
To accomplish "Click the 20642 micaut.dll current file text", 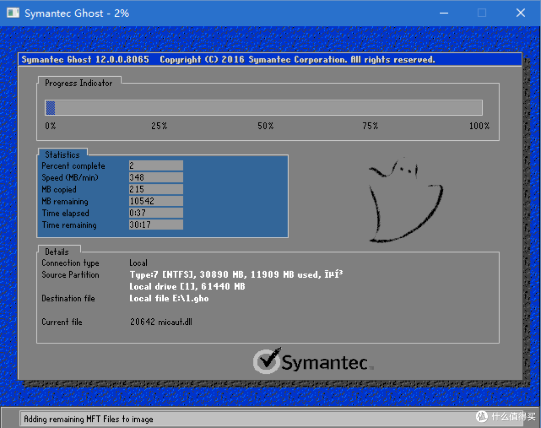I will 161,322.
